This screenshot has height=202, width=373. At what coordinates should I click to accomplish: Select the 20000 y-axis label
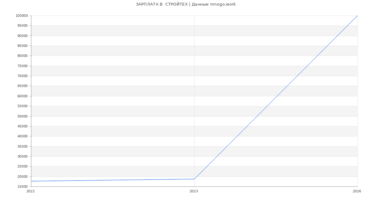(x=22, y=177)
